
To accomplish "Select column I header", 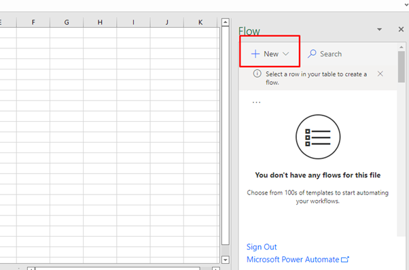I will (x=133, y=22).
